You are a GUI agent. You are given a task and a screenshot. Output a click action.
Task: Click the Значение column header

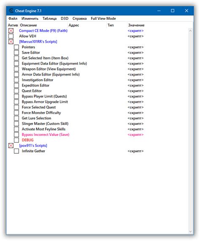pos(136,25)
